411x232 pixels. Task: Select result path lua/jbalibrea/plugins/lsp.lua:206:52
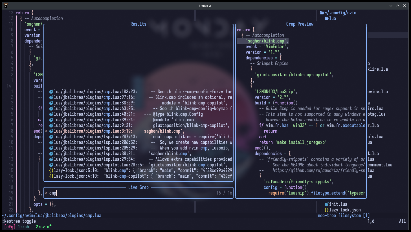pos(95,142)
